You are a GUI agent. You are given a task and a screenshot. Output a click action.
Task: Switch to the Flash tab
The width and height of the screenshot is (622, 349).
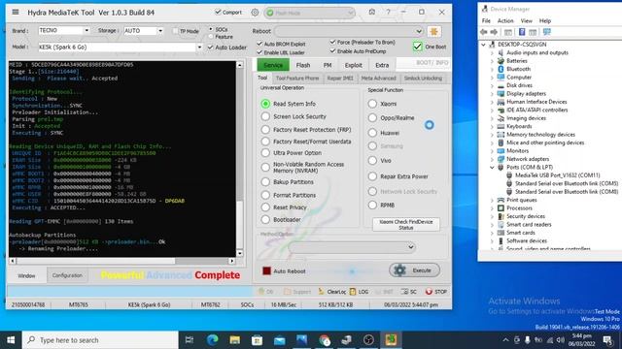tap(303, 65)
